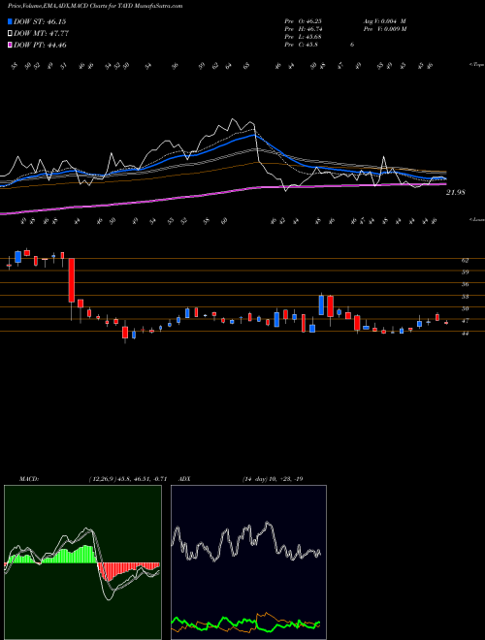The height and width of the screenshot is (640, 485).
Task: Click the 44 price axis label
Action: 465,333
